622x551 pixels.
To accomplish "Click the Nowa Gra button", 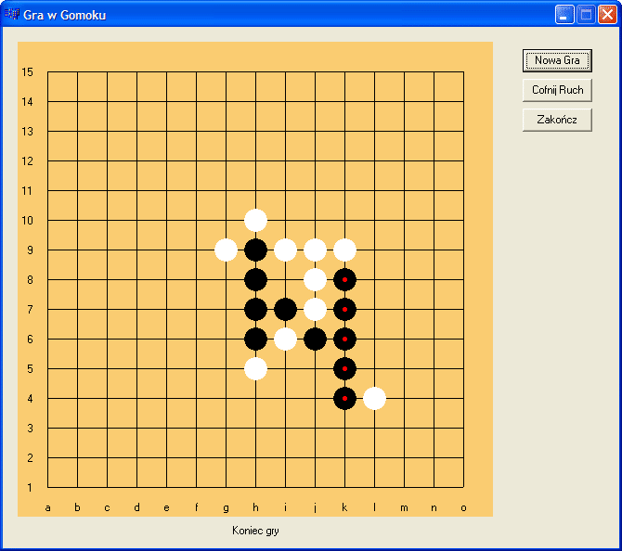I will (x=557, y=60).
